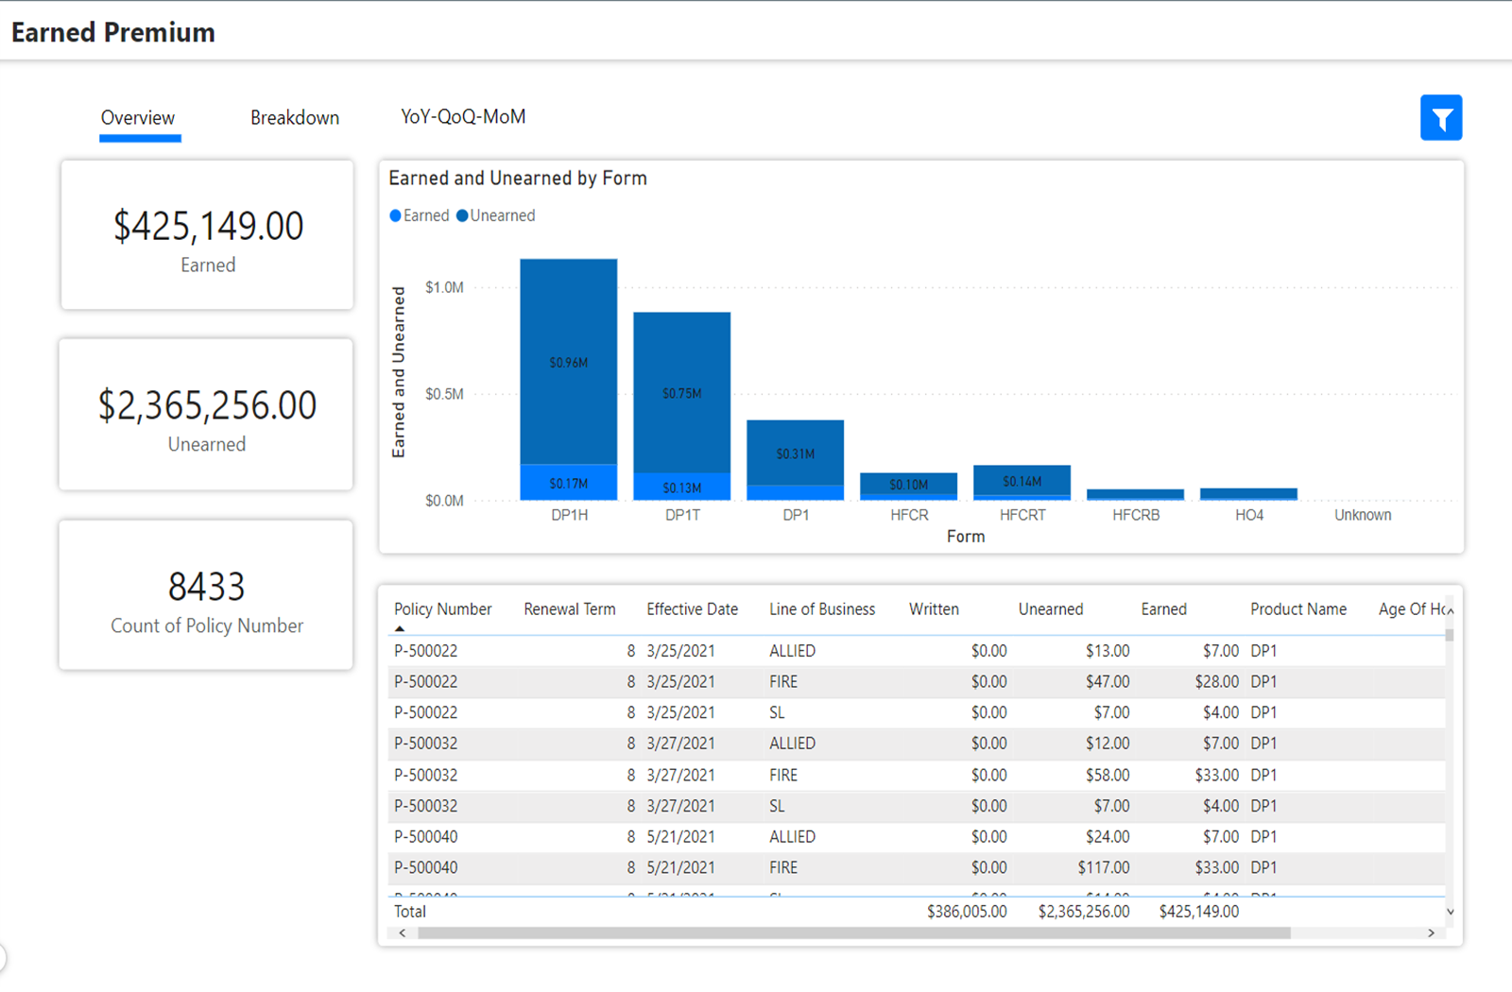Screen dimensions: 1512x992
Task: Click the HFCRT bar in the chart
Action: [1022, 481]
